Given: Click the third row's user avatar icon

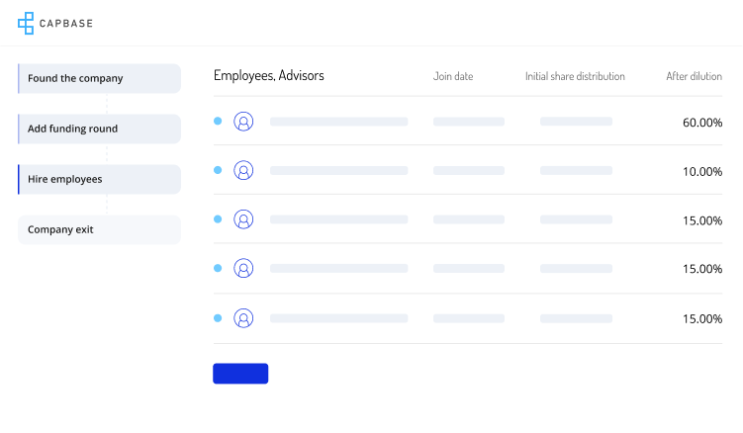Looking at the screenshot, I should 243,219.
